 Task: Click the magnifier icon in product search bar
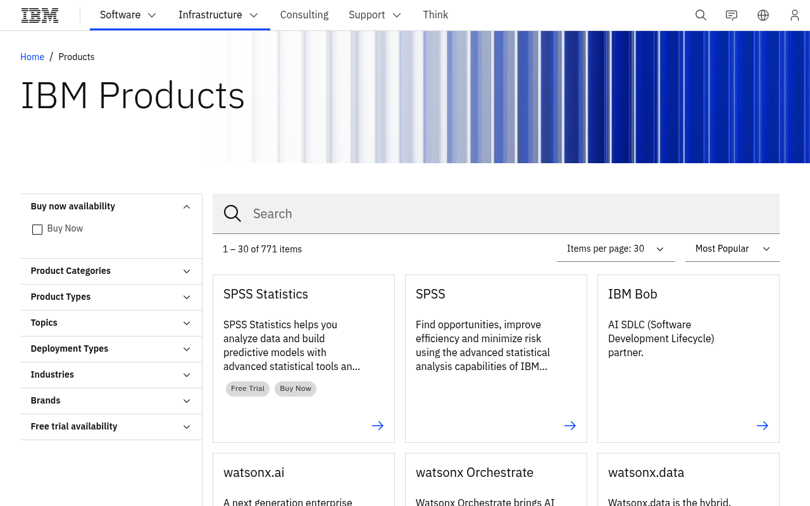[232, 214]
